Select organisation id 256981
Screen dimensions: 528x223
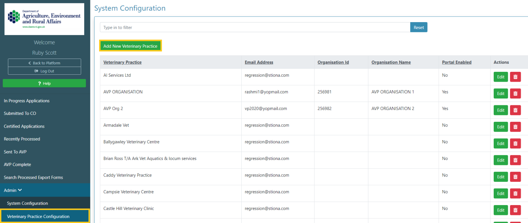click(324, 92)
